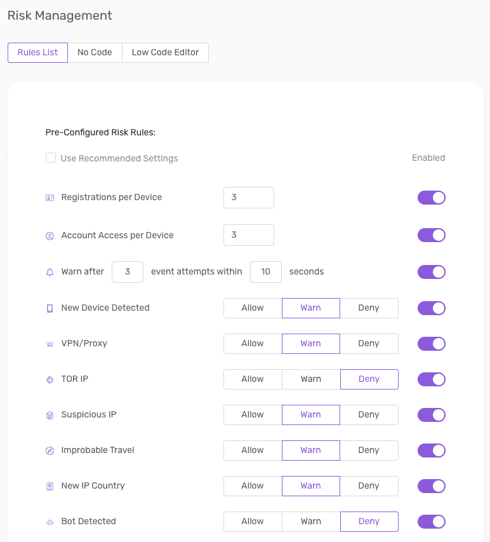The image size is (490, 542).
Task: Click the Registrations per Device card icon
Action: point(50,198)
